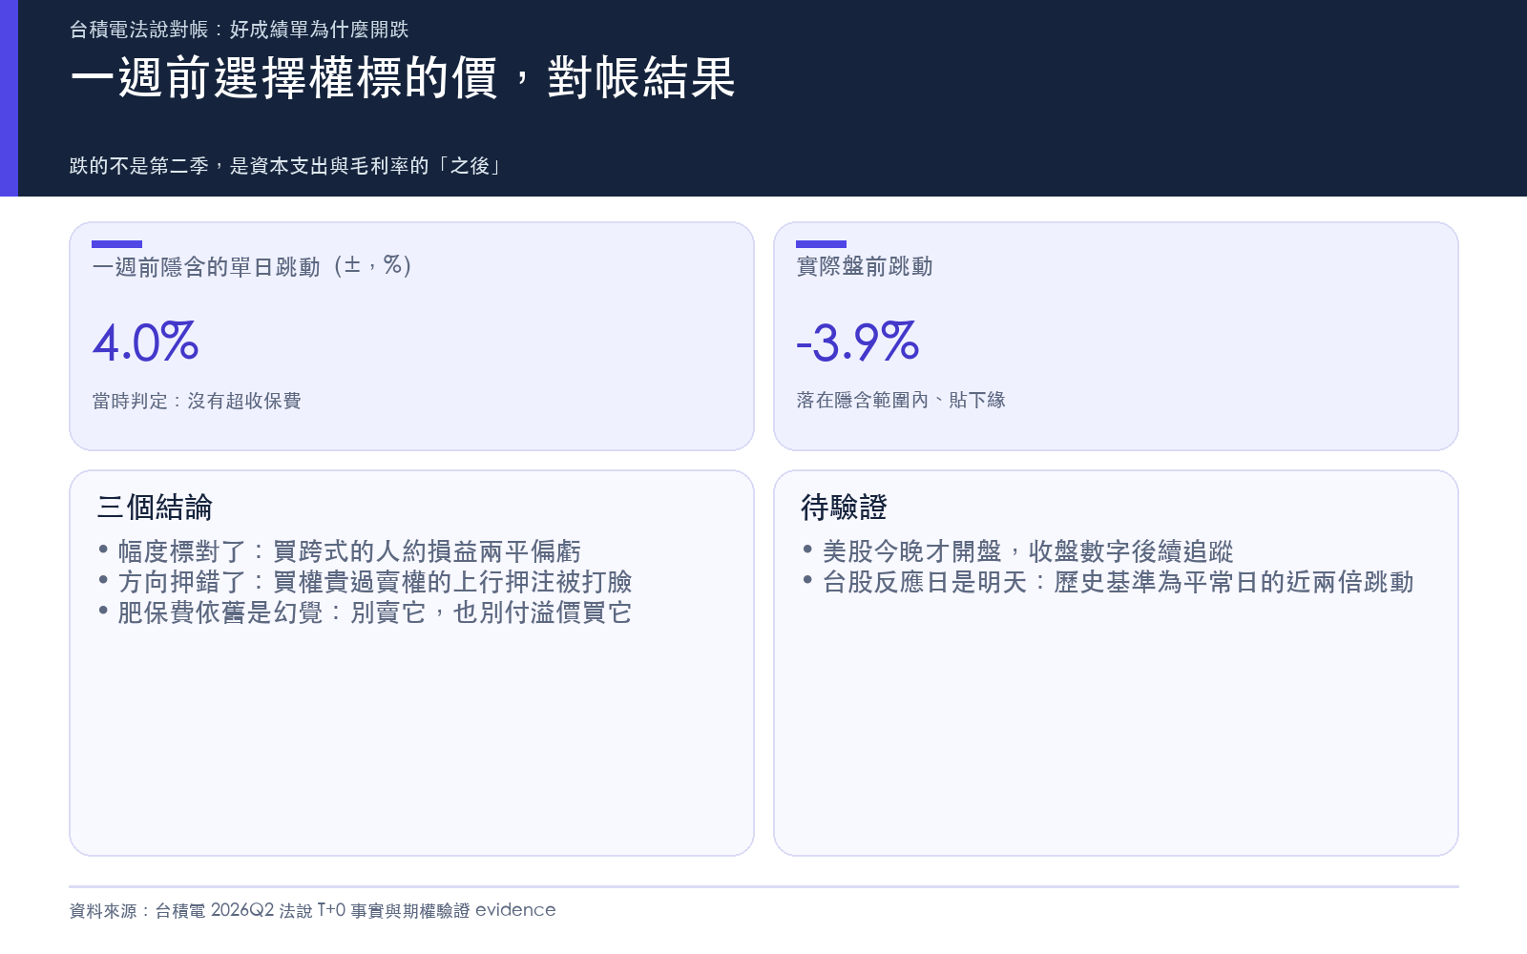1527x954 pixels.
Task: Click the heading '待驗證'
Action: click(x=844, y=508)
